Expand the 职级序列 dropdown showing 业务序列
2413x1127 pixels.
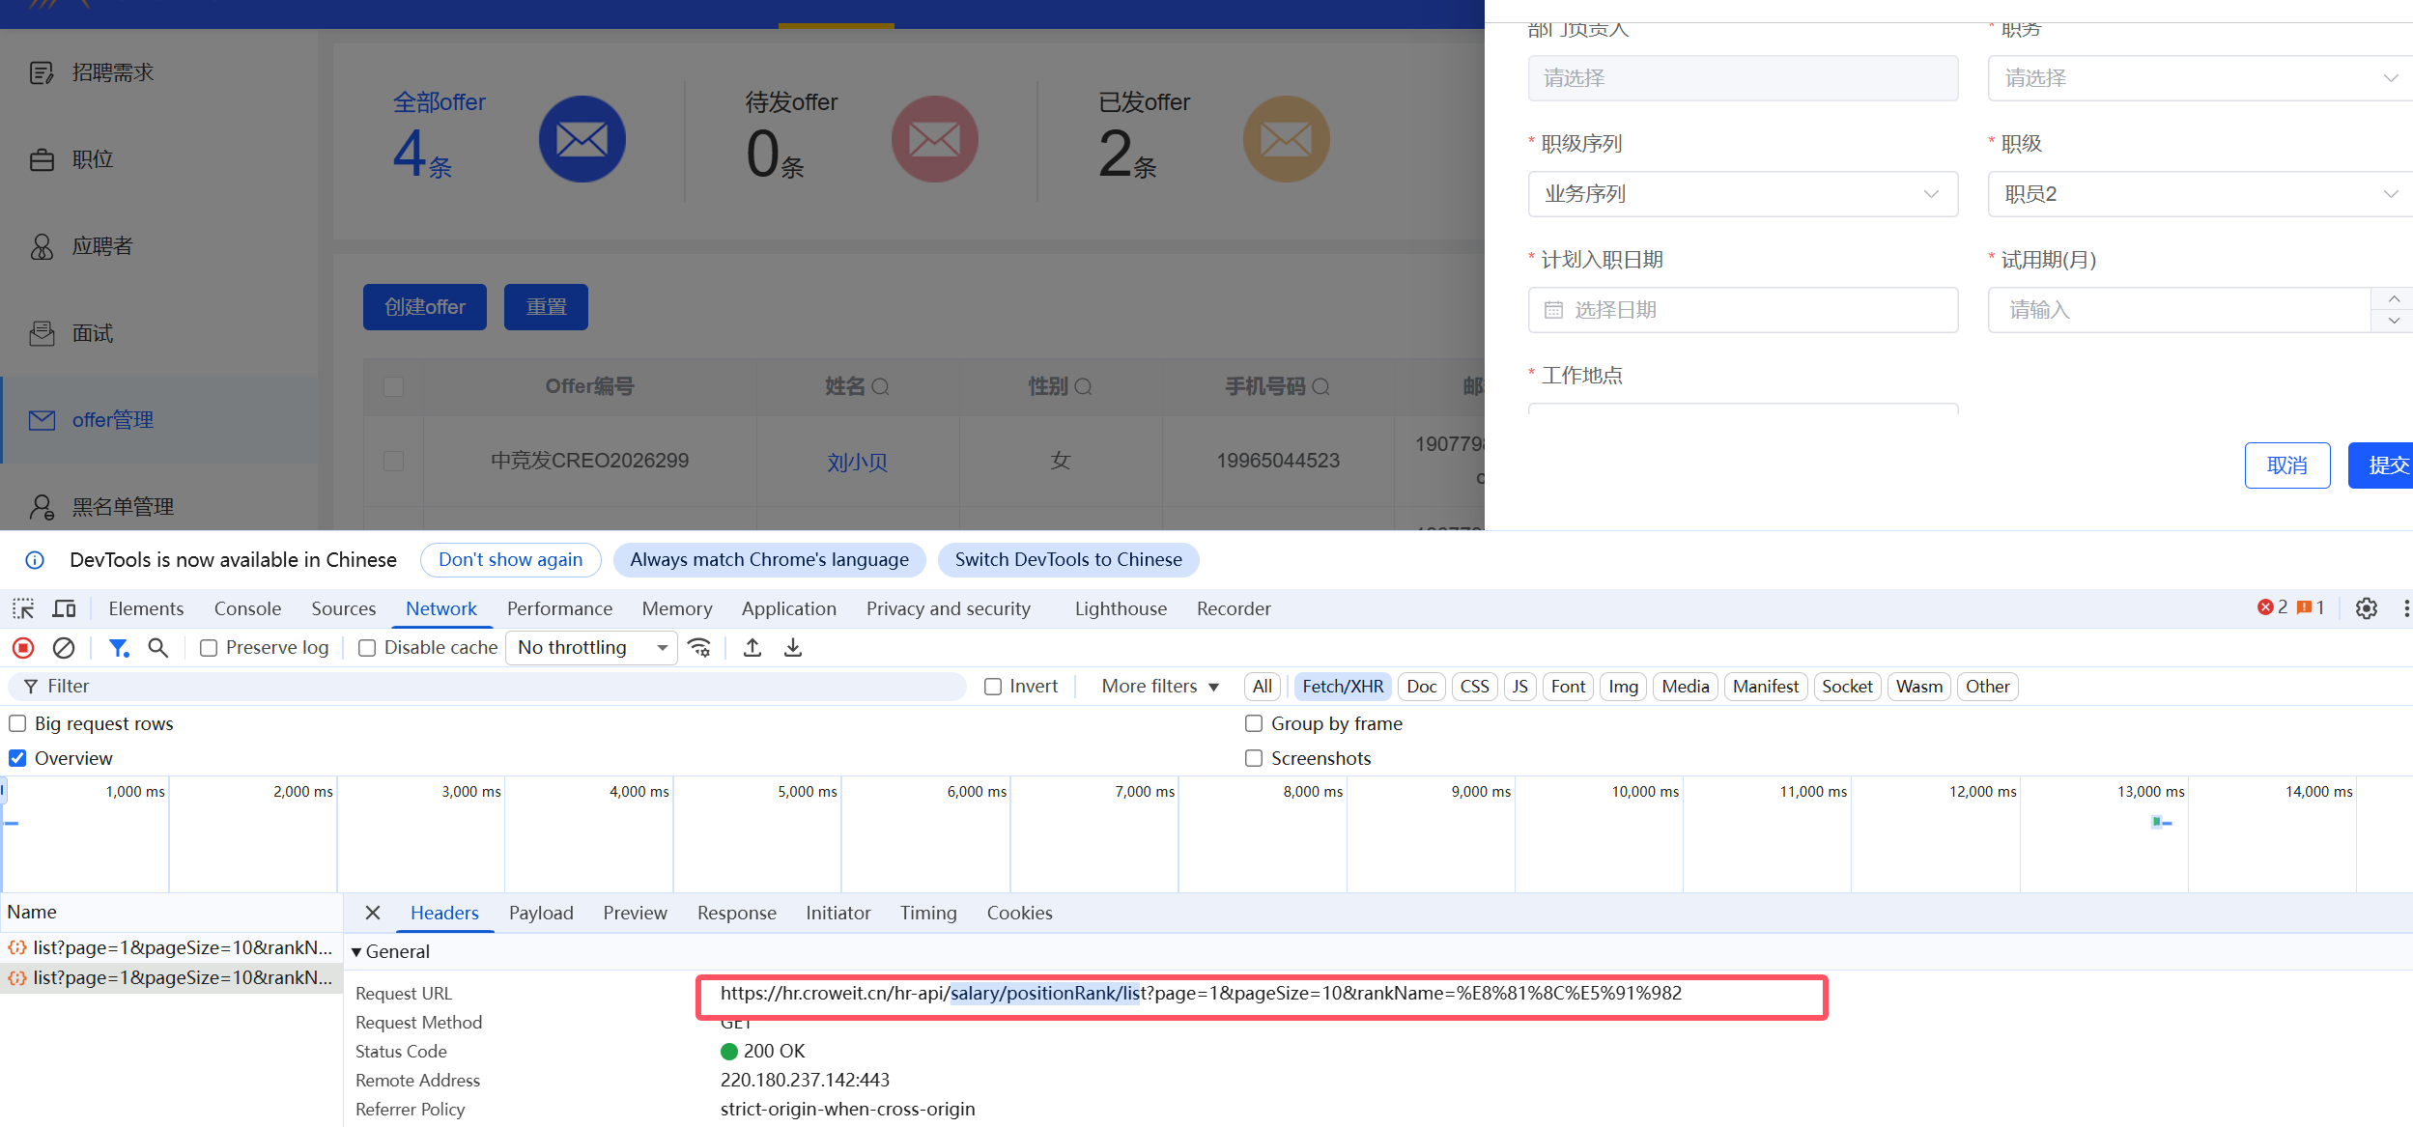point(1742,194)
